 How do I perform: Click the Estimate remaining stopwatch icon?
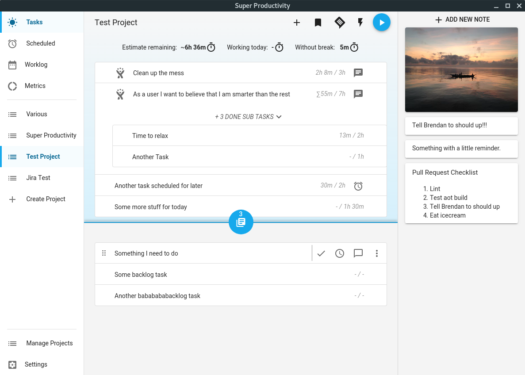pyautogui.click(x=211, y=48)
